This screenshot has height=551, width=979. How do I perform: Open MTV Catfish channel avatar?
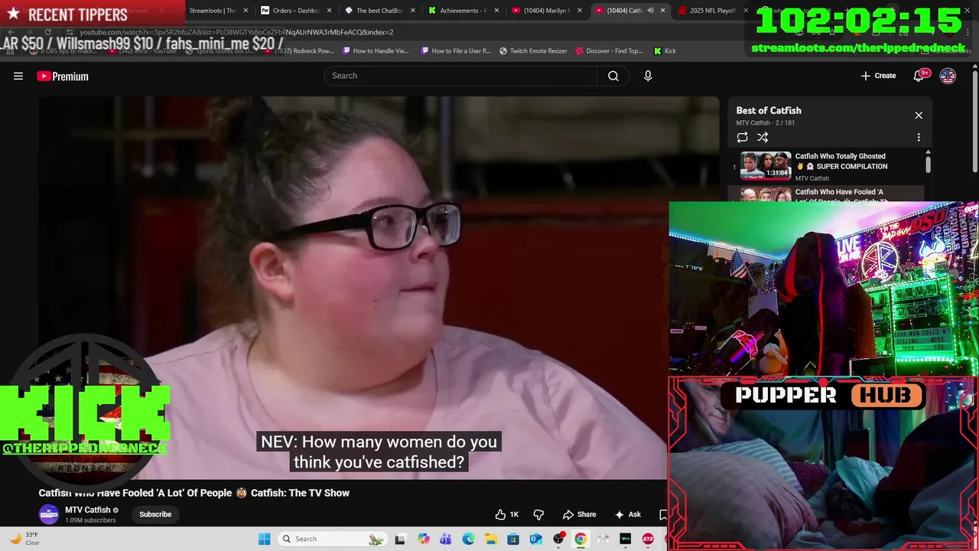pos(49,514)
